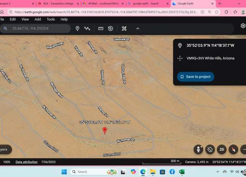Open Microsoft Edge from taskbar
246x177 pixels.
[x=143, y=172]
